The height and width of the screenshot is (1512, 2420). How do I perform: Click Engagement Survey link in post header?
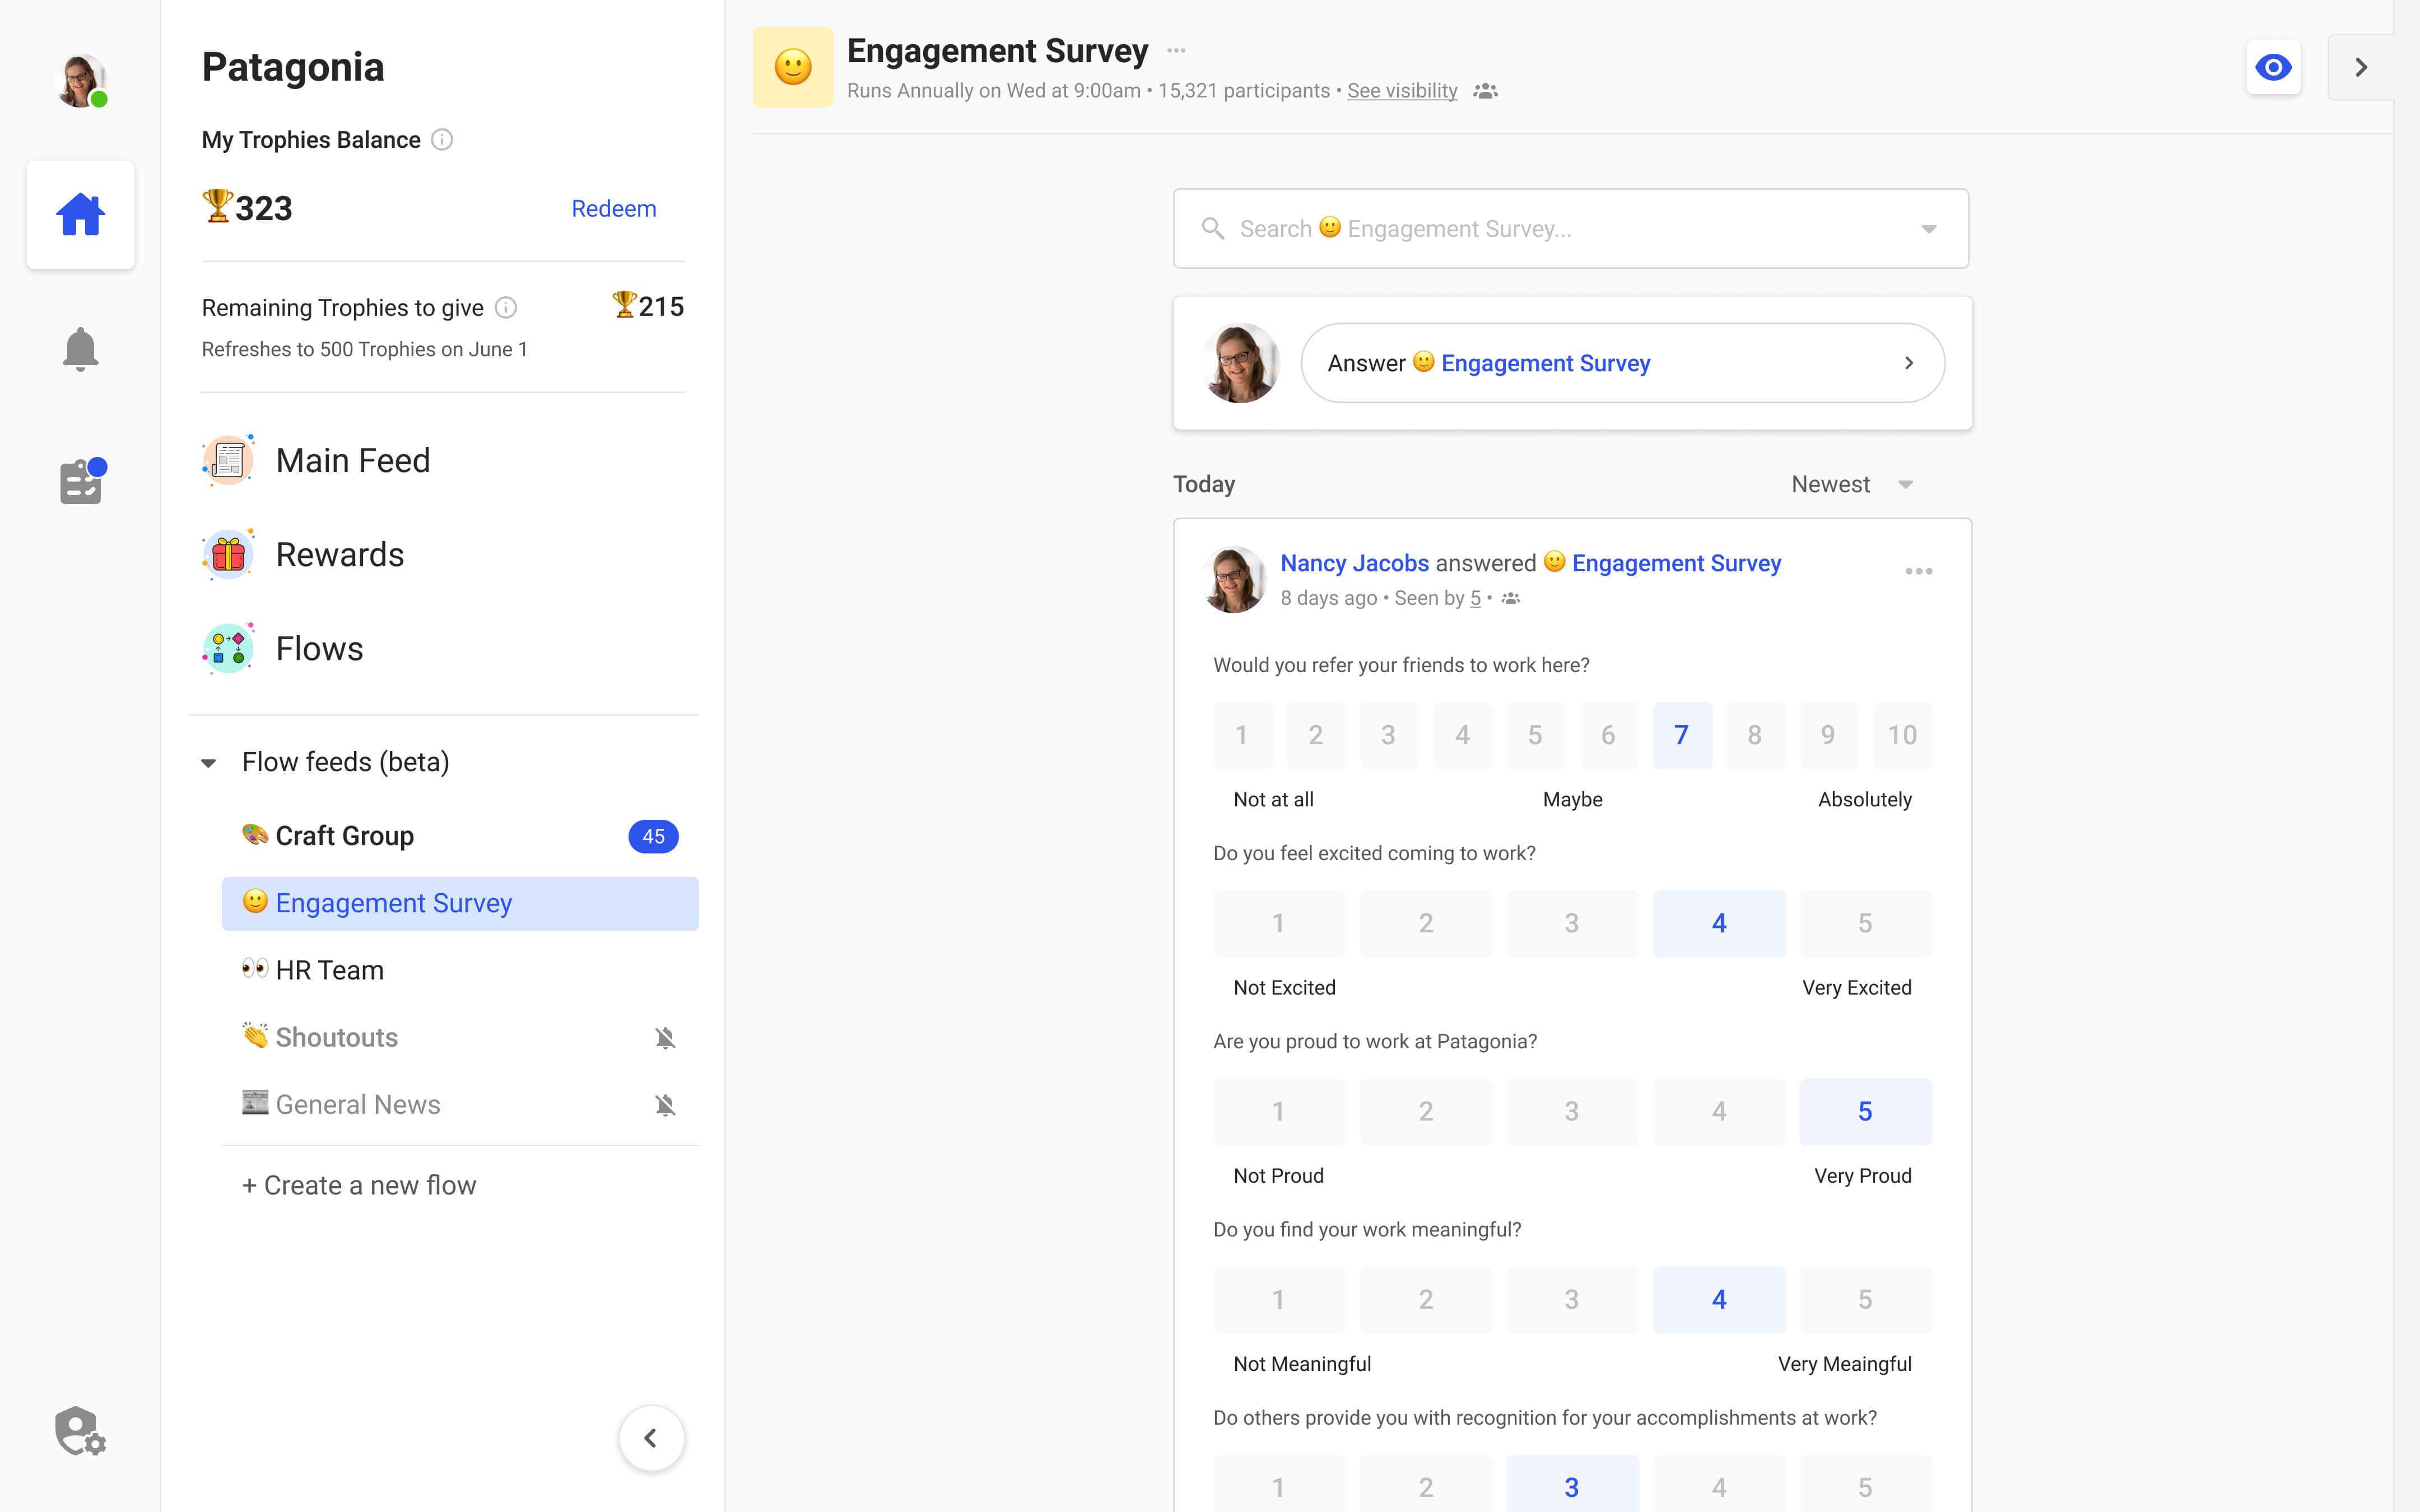point(1676,563)
